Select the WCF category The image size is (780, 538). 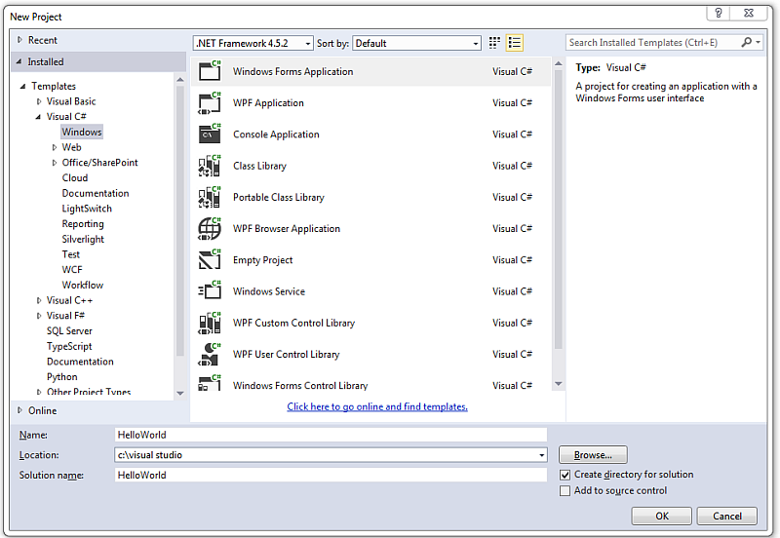(x=71, y=270)
